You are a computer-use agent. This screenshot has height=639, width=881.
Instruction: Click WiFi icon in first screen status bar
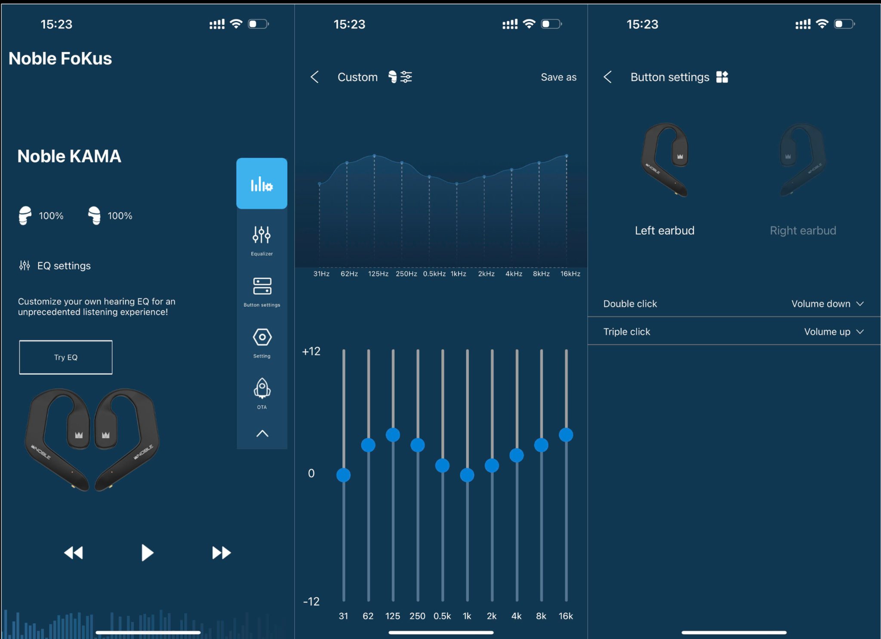tap(236, 24)
